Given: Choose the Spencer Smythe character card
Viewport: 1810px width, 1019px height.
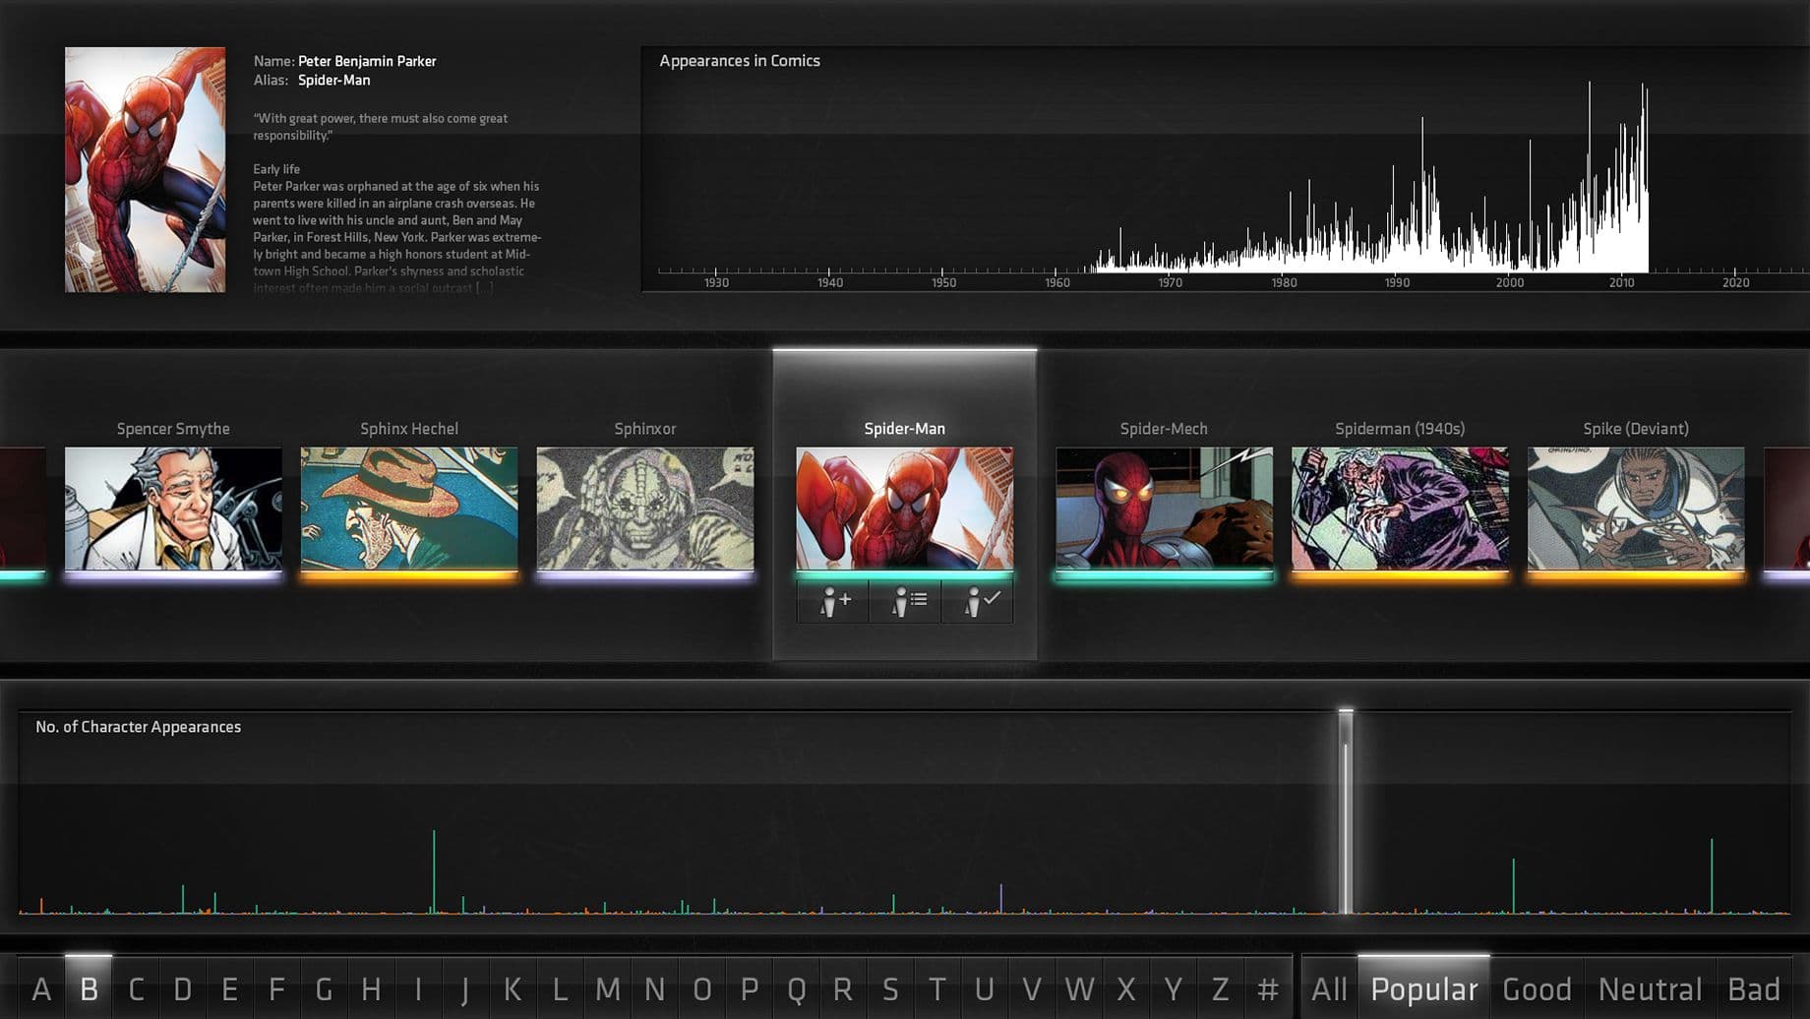Looking at the screenshot, I should pyautogui.click(x=173, y=509).
